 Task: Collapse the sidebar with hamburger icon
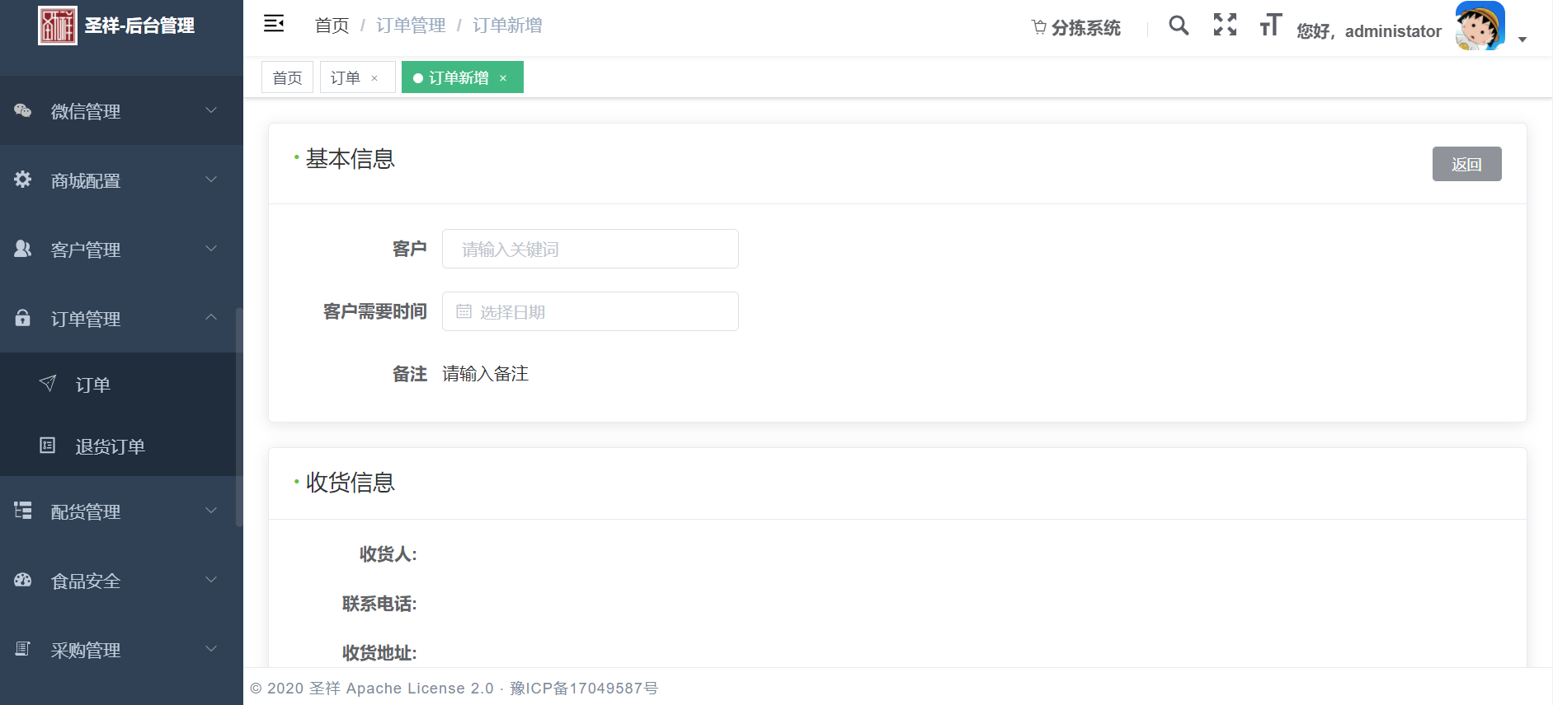(274, 24)
